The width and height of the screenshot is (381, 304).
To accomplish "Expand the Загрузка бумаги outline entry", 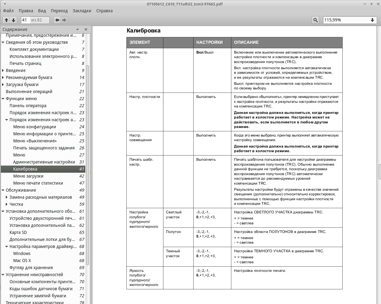I will pos(3,84).
